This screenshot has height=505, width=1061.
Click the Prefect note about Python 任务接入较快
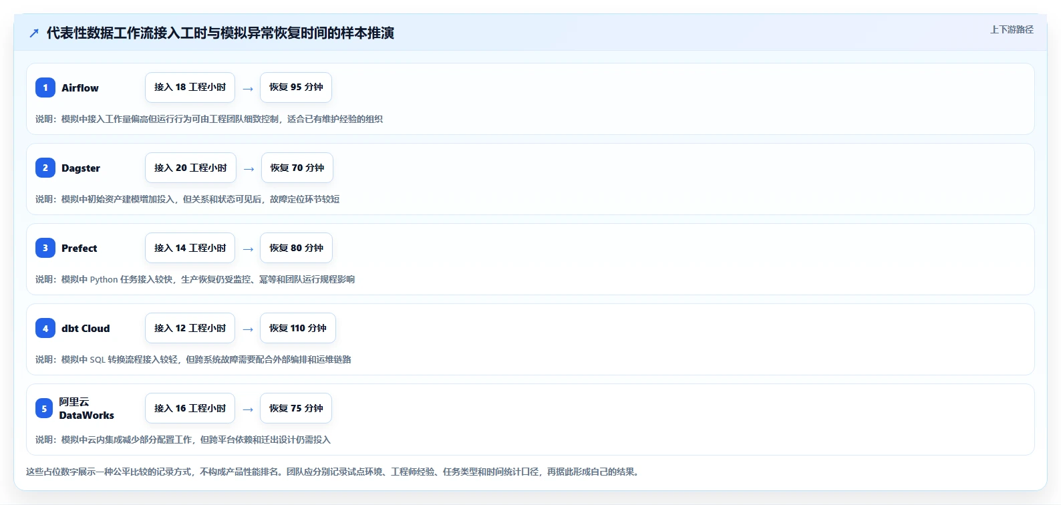(x=195, y=279)
